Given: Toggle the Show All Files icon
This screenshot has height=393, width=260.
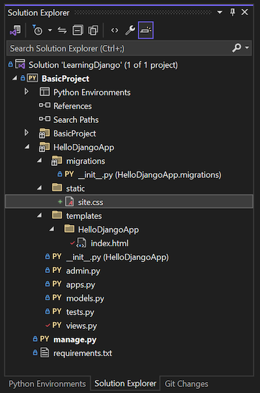Looking at the screenshot, I should pos(93,30).
